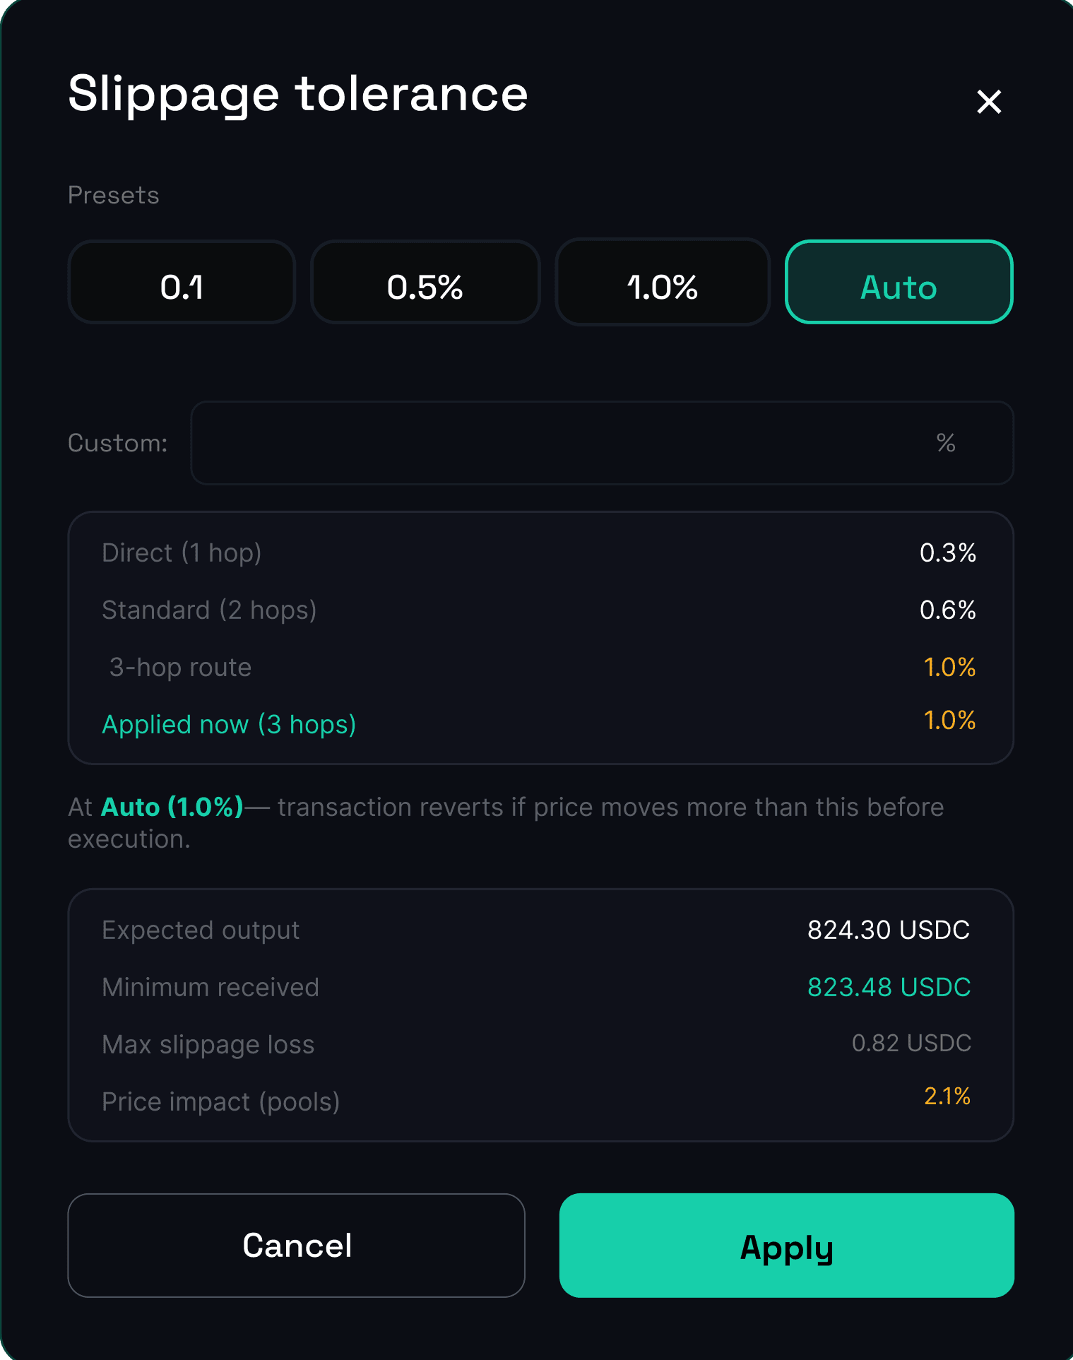The height and width of the screenshot is (1360, 1073).
Task: Apply the slippage settings
Action: 786,1246
